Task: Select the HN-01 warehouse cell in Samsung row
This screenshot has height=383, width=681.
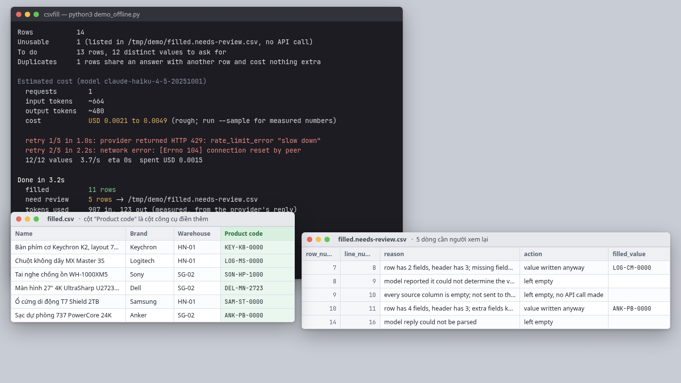Action: pyautogui.click(x=197, y=302)
